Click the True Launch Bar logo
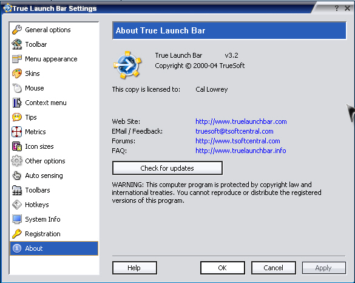The height and width of the screenshot is (283, 355). (127, 65)
